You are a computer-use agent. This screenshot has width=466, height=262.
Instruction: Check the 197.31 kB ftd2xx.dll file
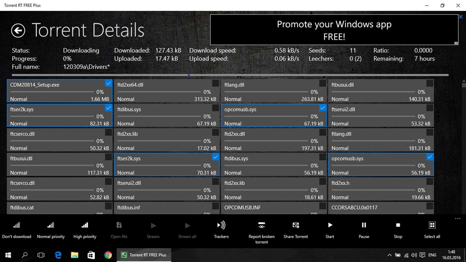[x=323, y=133]
